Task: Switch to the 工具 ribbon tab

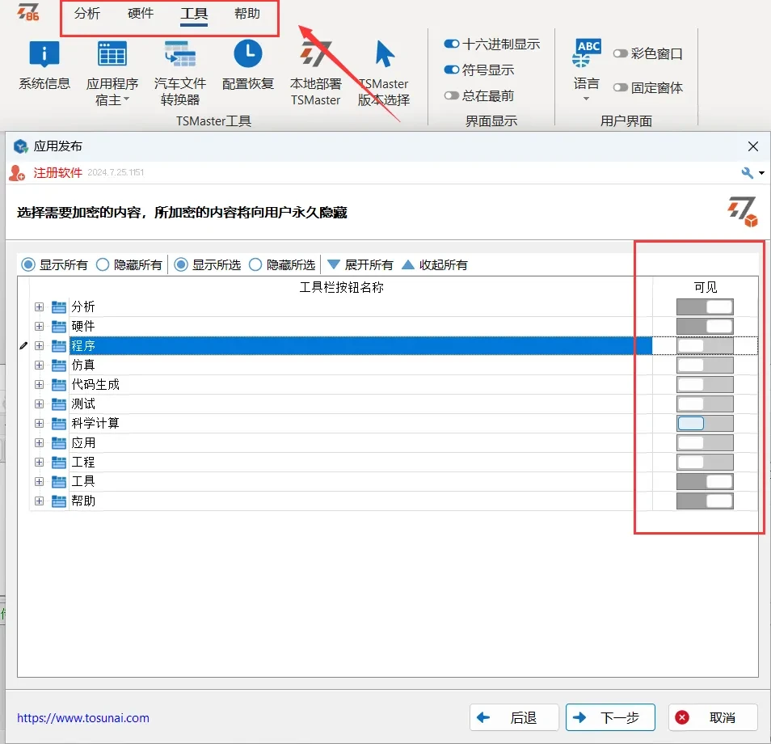Action: [194, 13]
